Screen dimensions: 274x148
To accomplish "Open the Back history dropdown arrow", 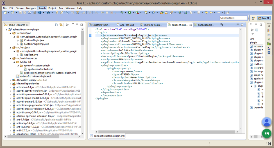I will coord(215,13).
